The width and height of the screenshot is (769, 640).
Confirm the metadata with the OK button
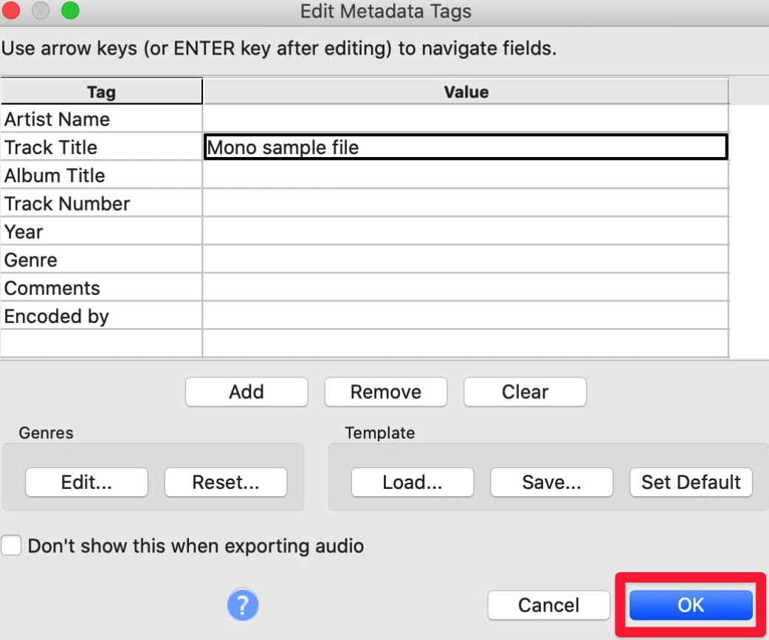[689, 605]
